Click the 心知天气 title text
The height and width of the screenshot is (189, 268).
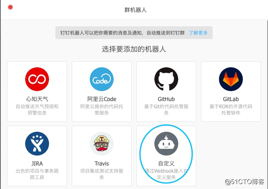(37, 99)
